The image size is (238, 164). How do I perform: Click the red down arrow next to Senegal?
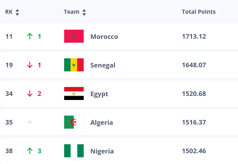(30, 65)
